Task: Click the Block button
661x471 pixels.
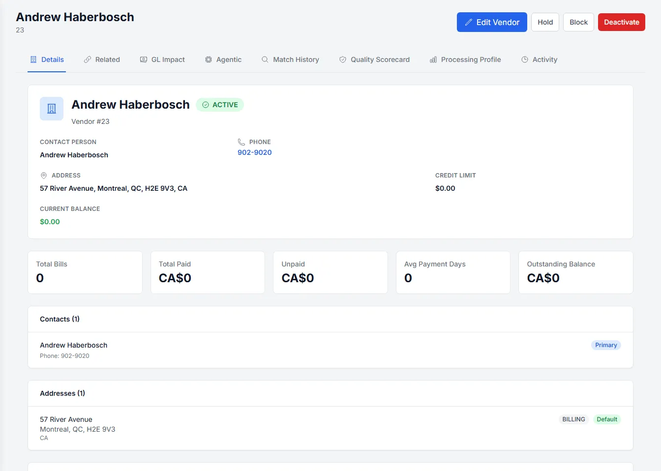Action: 578,22
